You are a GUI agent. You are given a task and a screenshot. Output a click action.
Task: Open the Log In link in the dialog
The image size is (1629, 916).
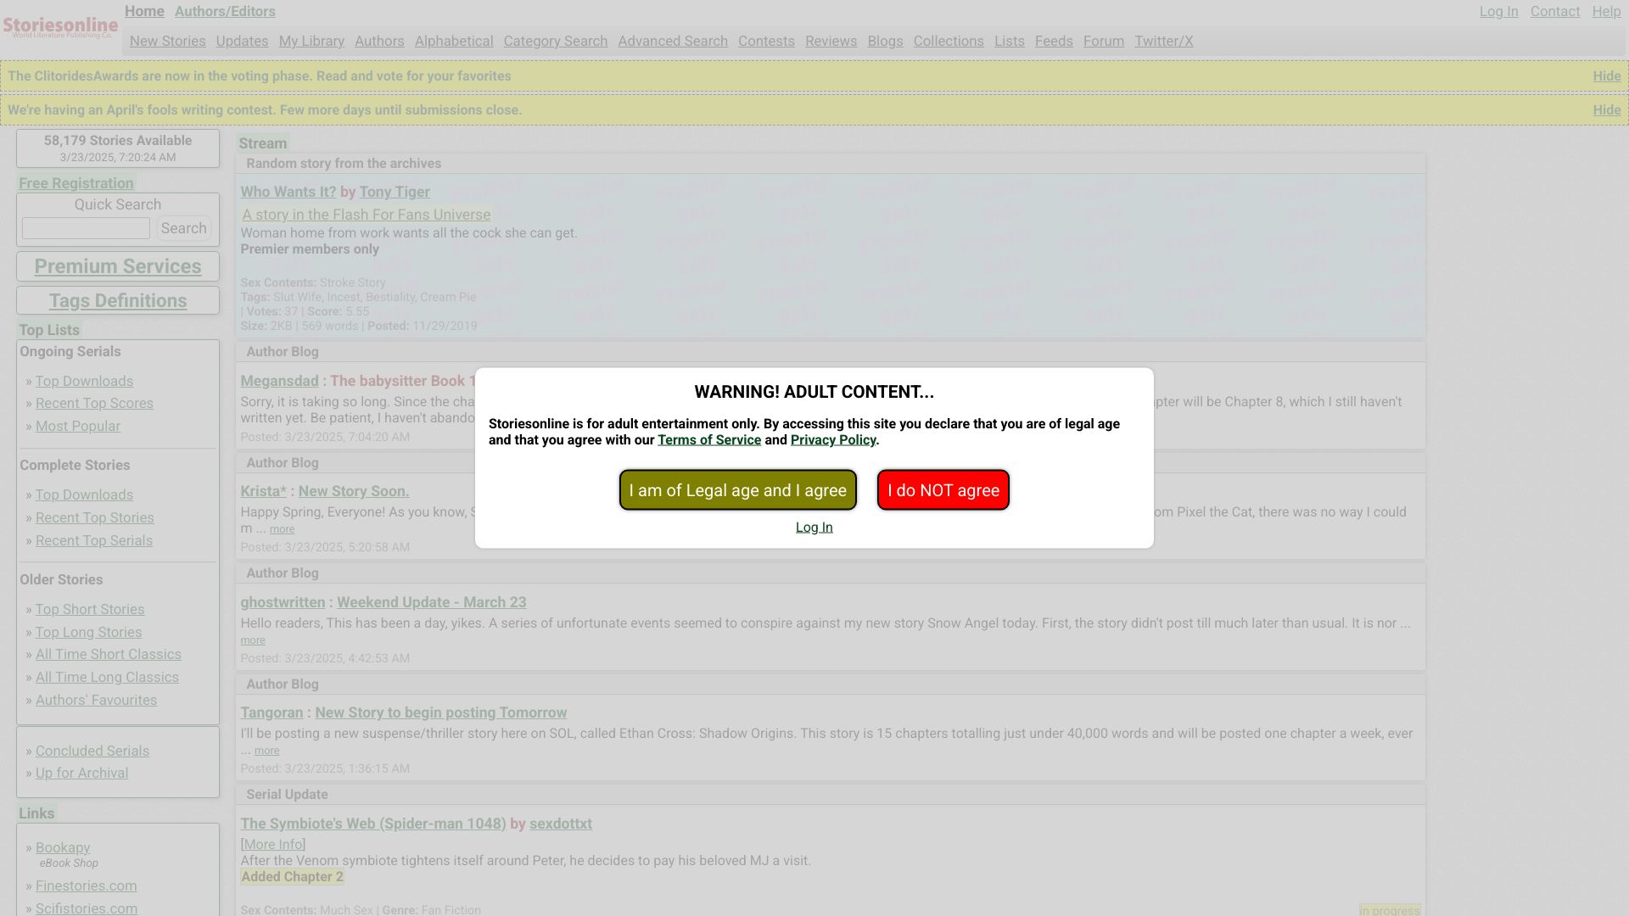pyautogui.click(x=814, y=528)
